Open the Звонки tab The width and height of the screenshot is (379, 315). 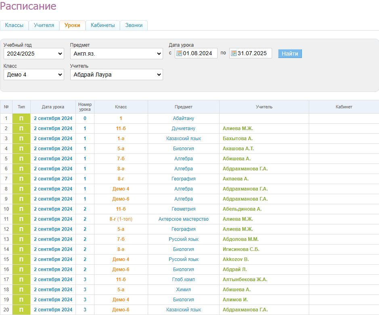pos(134,25)
